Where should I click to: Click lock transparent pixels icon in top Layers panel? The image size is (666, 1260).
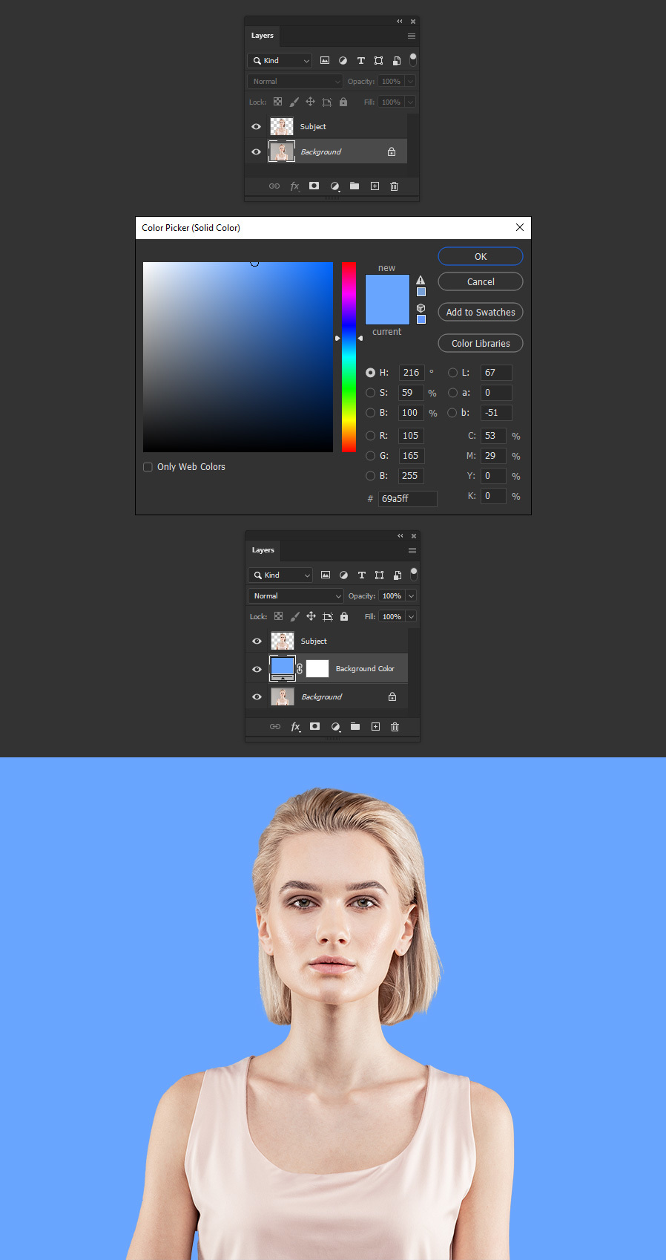click(x=277, y=102)
